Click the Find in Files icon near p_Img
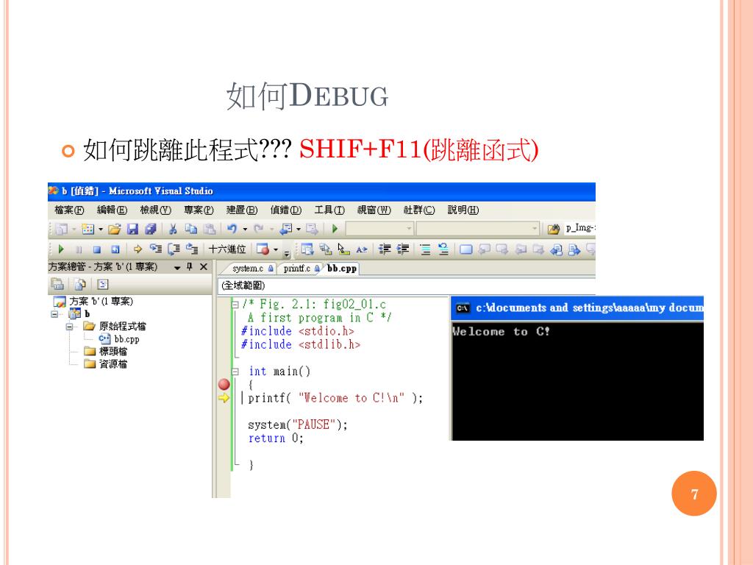This screenshot has height=565, width=753. pyautogui.click(x=553, y=230)
